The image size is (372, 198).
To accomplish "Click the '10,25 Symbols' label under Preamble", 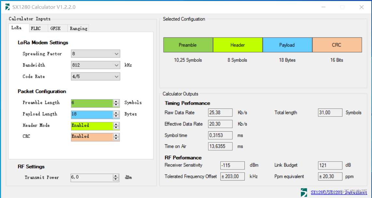I will coord(188,60).
